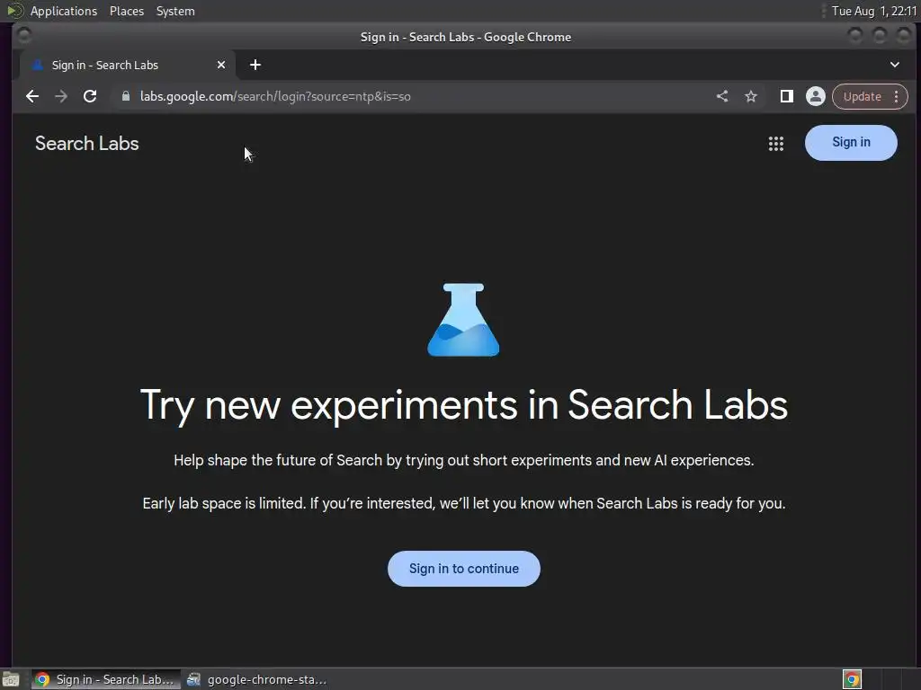The height and width of the screenshot is (690, 921).
Task: Open the Chrome profile avatar
Action: pos(815,96)
